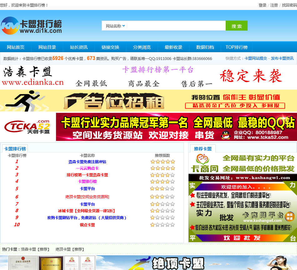Open the red 卡盟行业实力品牌冠军 banner
Screen dimensions: 297x270
pyautogui.click(x=176, y=127)
